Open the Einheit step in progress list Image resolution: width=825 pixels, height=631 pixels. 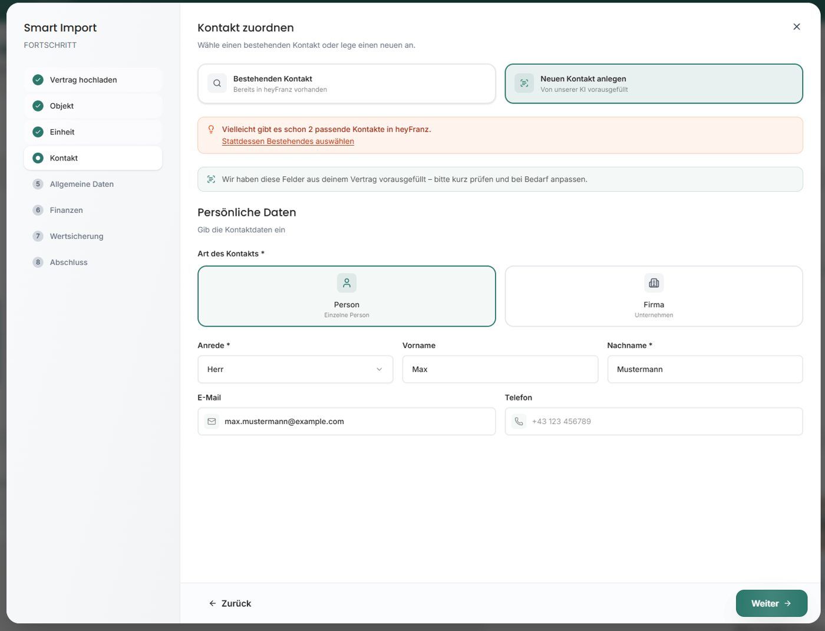pyautogui.click(x=93, y=132)
